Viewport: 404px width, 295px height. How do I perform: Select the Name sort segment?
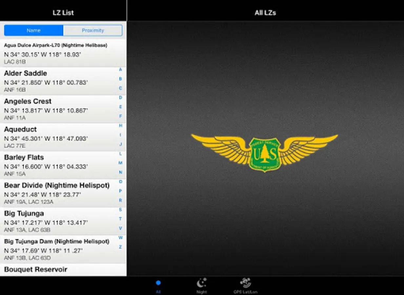(x=33, y=30)
